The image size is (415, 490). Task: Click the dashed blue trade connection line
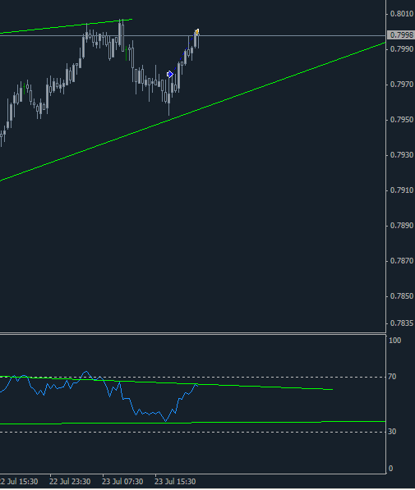(x=183, y=53)
